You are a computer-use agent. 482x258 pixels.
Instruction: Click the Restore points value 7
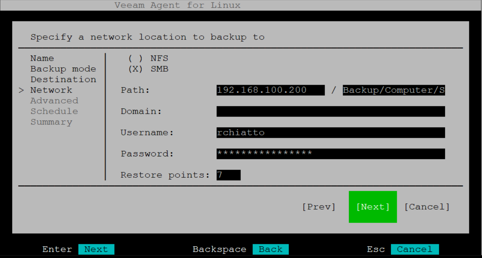coord(228,175)
